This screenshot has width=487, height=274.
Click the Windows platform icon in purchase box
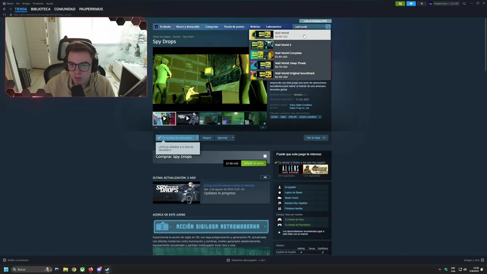[x=265, y=156]
